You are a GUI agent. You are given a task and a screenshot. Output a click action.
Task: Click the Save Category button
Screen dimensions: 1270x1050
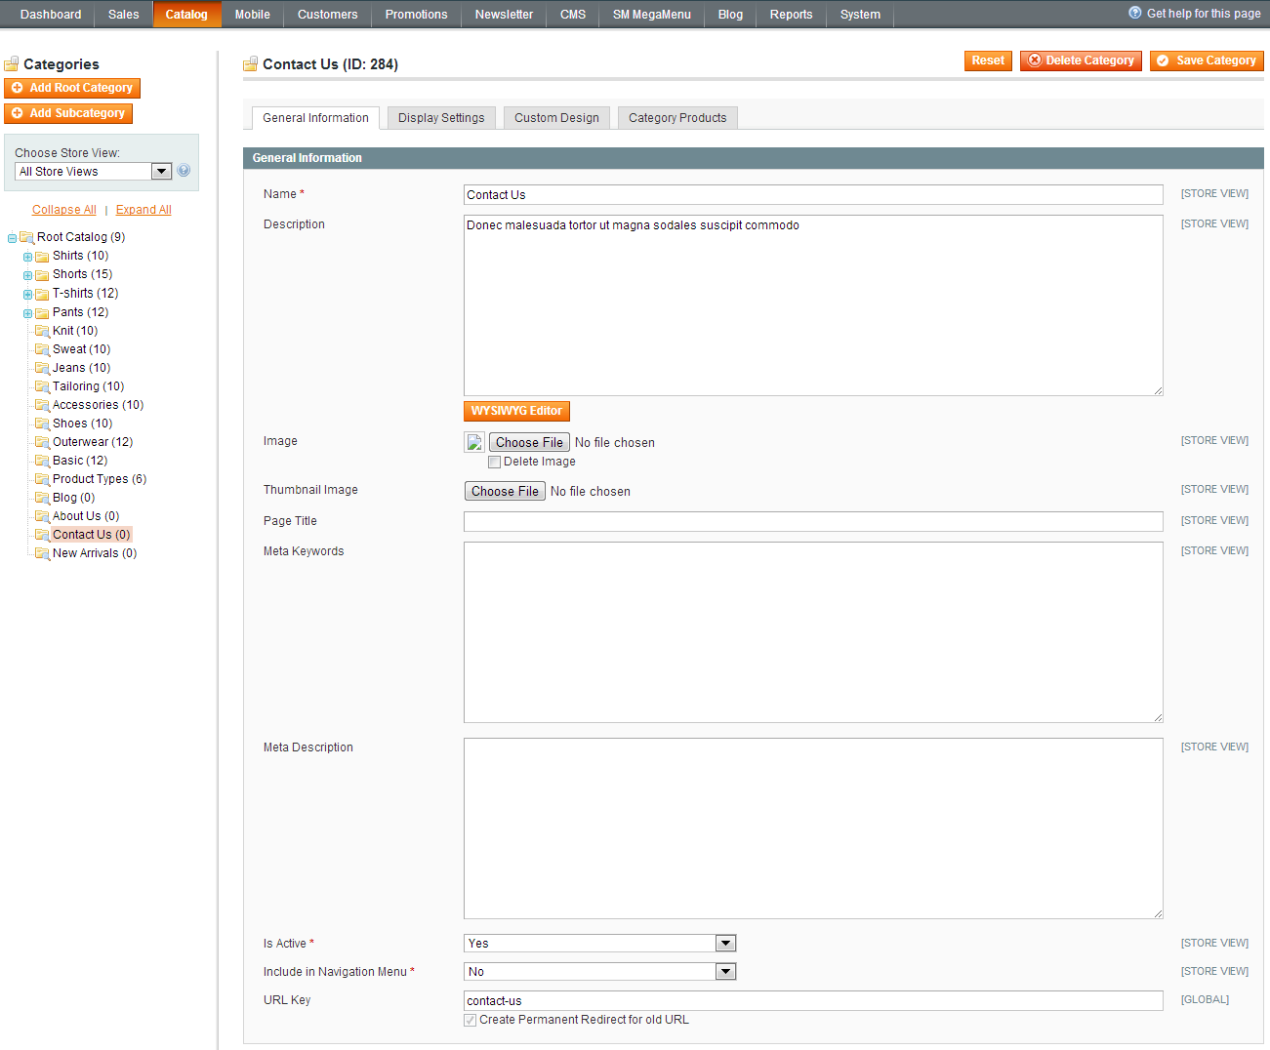click(x=1207, y=61)
